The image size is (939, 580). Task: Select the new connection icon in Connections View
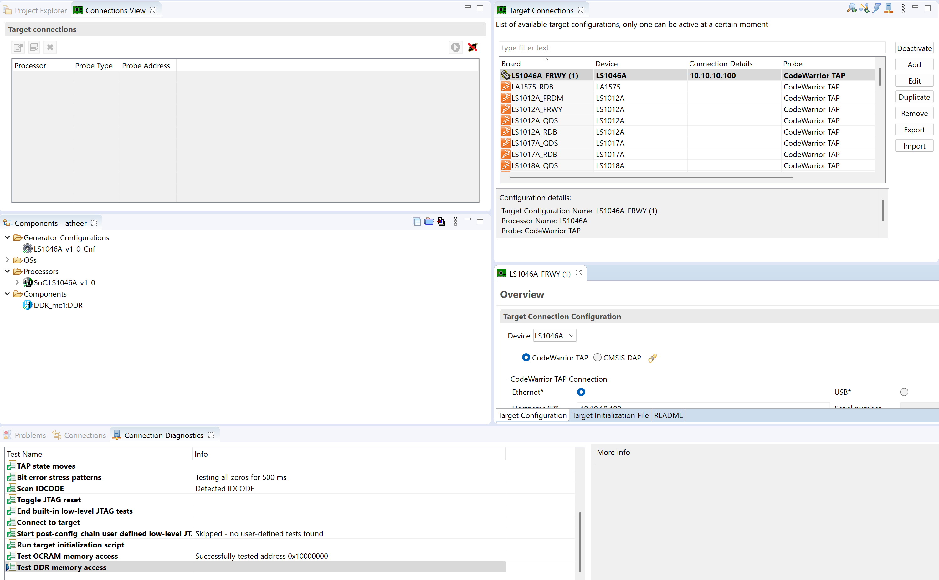18,47
